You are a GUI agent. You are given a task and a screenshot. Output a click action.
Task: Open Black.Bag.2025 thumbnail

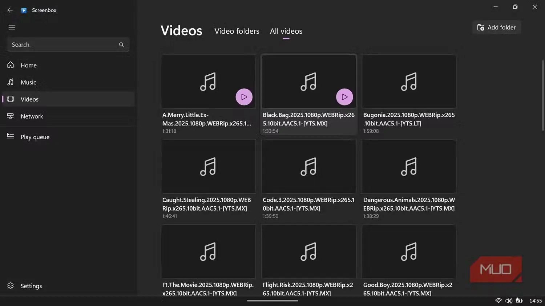tap(309, 82)
